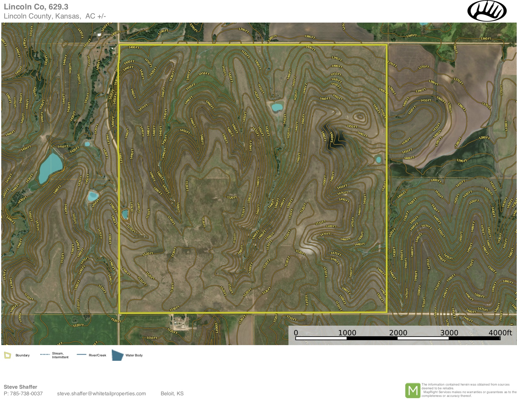Select the largest turquoise pond west of boundary
Screen dimensions: 518x400
[x=50, y=168]
